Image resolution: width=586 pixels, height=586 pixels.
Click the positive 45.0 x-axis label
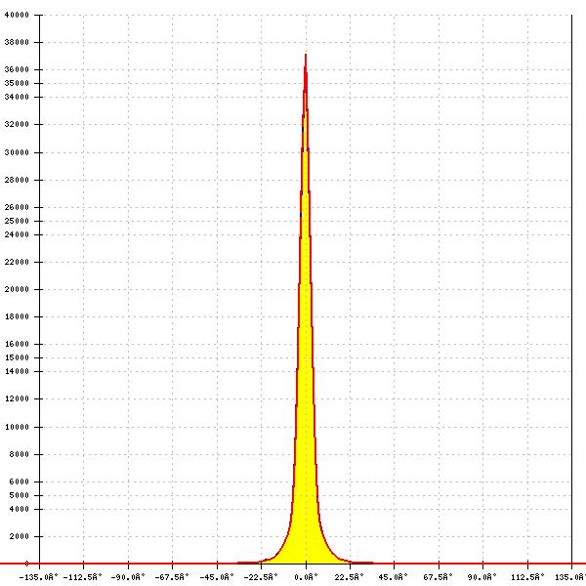[x=394, y=577]
